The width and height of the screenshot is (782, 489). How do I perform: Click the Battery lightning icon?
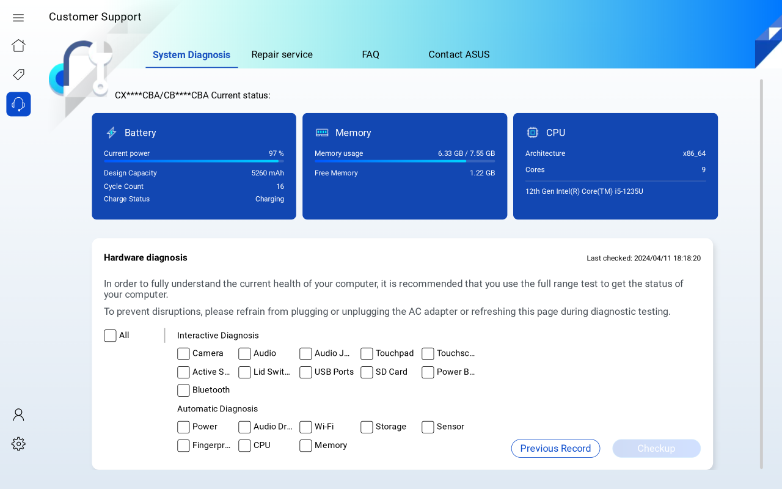pyautogui.click(x=111, y=132)
